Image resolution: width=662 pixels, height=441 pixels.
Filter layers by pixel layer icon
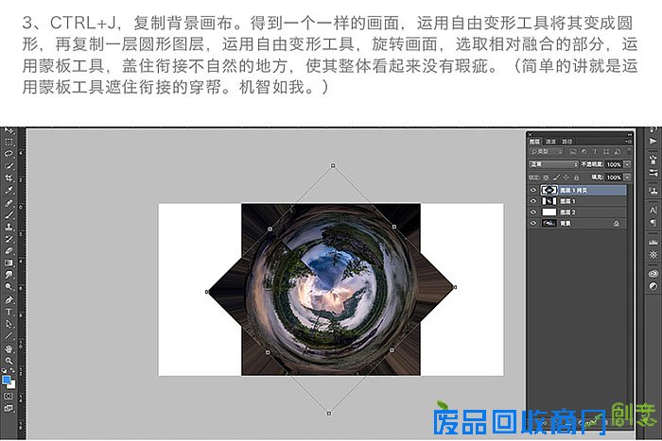573,151
